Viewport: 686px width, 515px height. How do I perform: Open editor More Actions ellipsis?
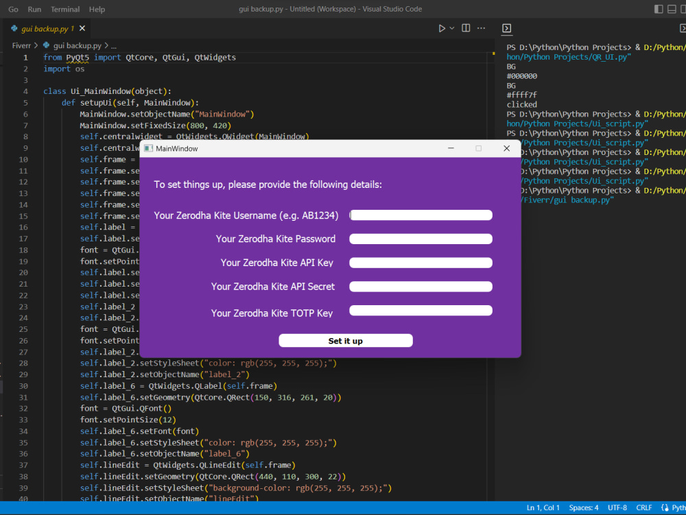tap(482, 28)
